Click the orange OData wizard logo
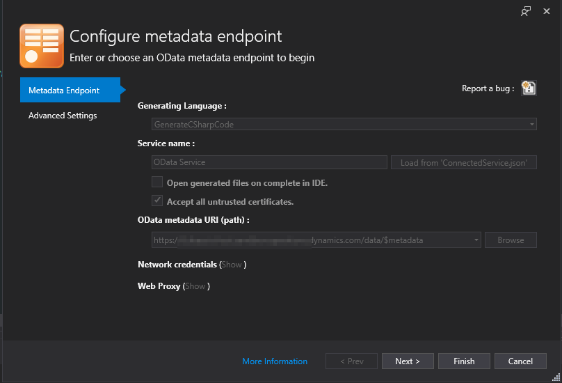This screenshot has height=383, width=562. point(42,46)
